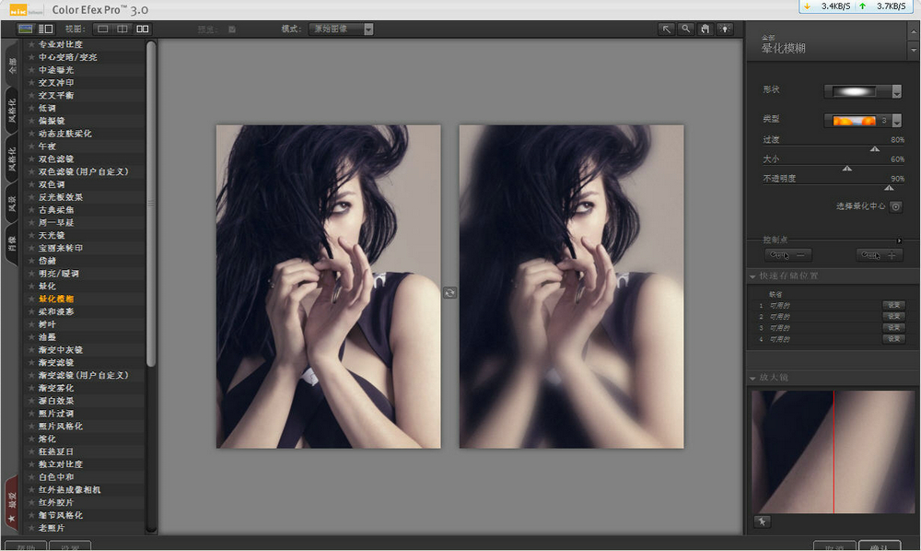
Task: Activate the zoom magnifier tool
Action: pyautogui.click(x=686, y=29)
